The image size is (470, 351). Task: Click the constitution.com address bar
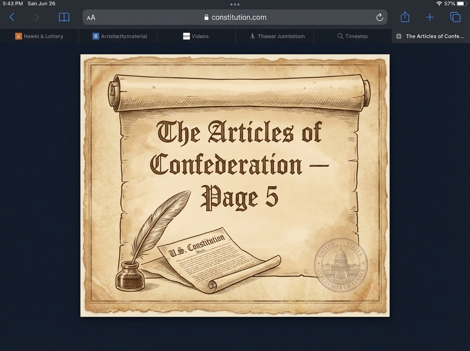click(239, 17)
